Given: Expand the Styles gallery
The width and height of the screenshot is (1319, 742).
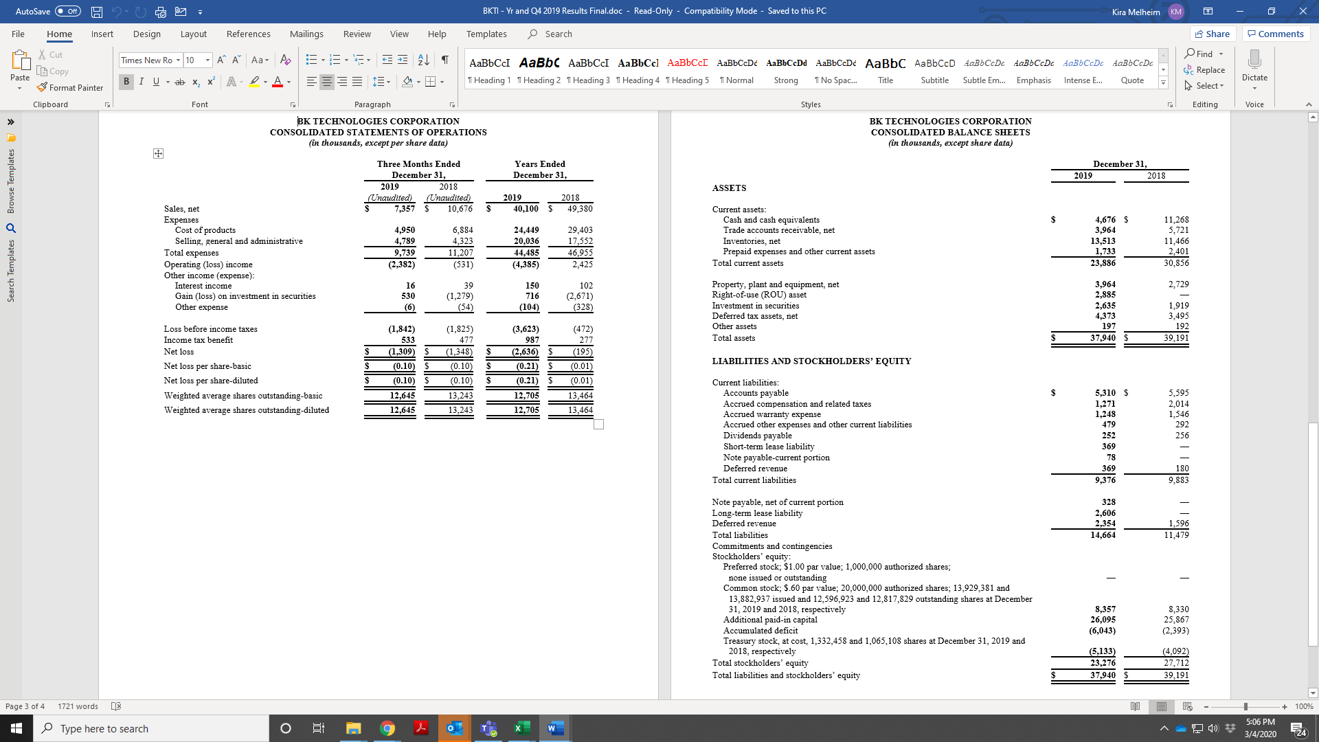Looking at the screenshot, I should 1163,83.
